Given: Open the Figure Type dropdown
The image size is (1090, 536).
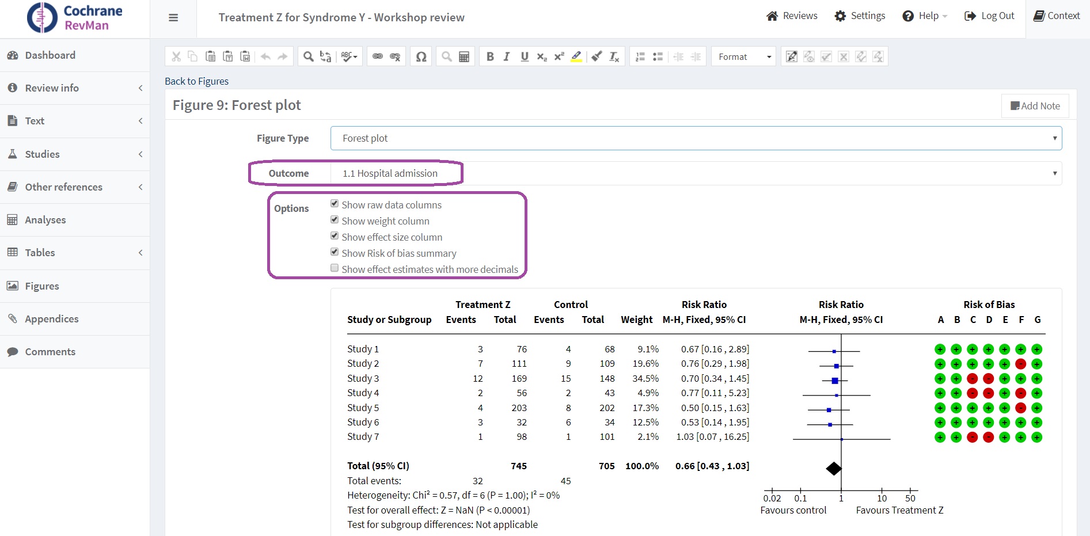Looking at the screenshot, I should pos(696,138).
